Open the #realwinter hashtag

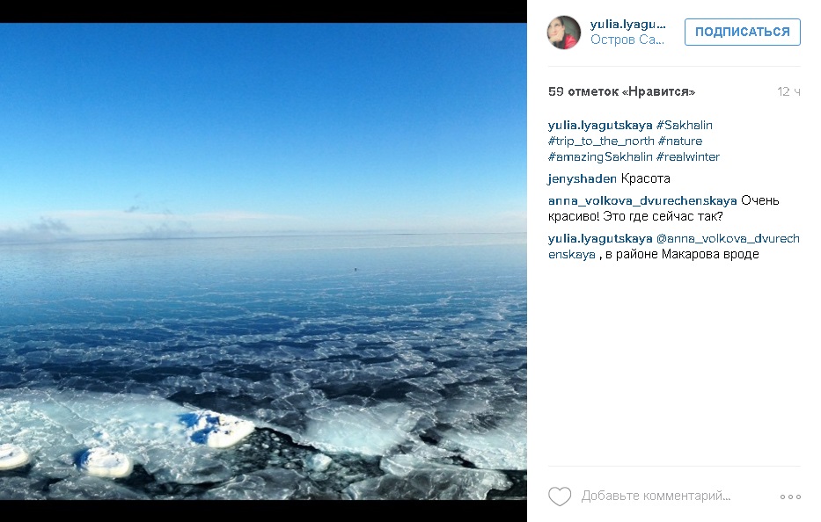coord(688,156)
